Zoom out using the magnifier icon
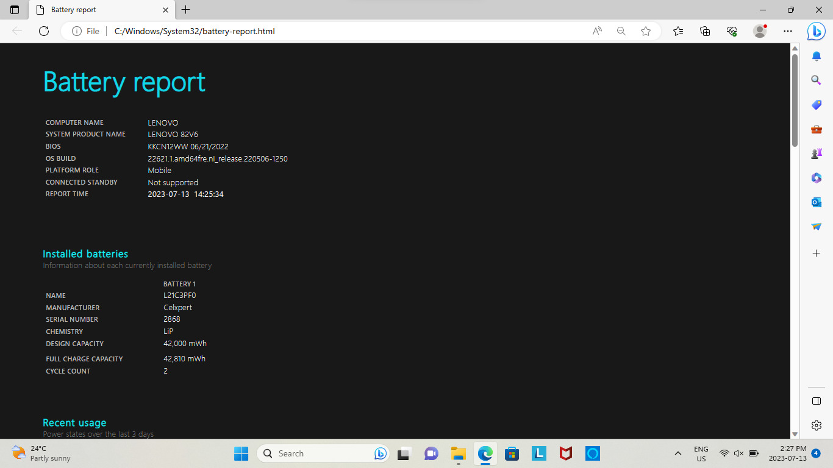833x468 pixels. (621, 31)
